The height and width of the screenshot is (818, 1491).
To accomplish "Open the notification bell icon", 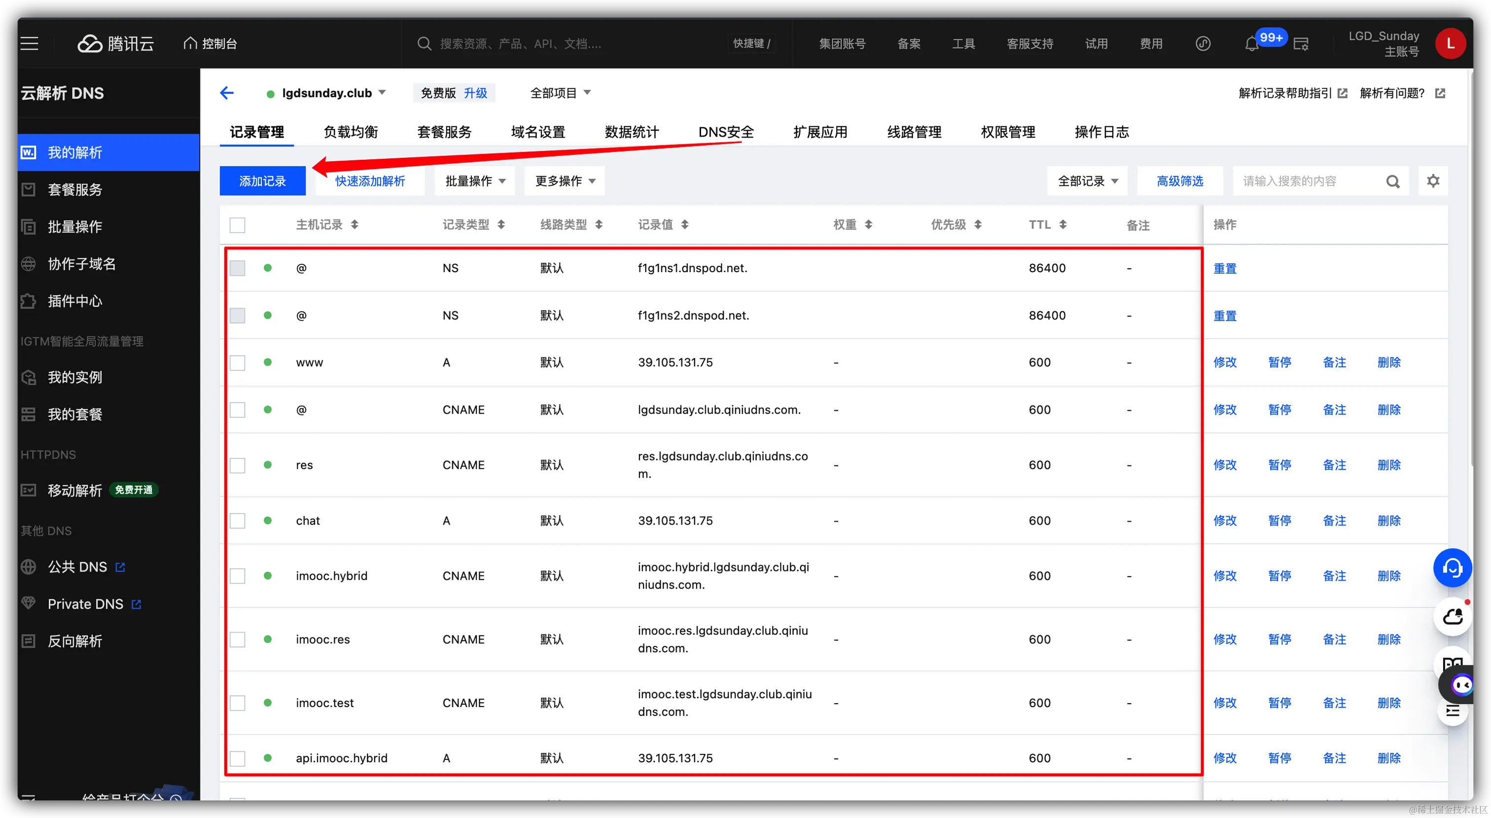I will pyautogui.click(x=1251, y=44).
